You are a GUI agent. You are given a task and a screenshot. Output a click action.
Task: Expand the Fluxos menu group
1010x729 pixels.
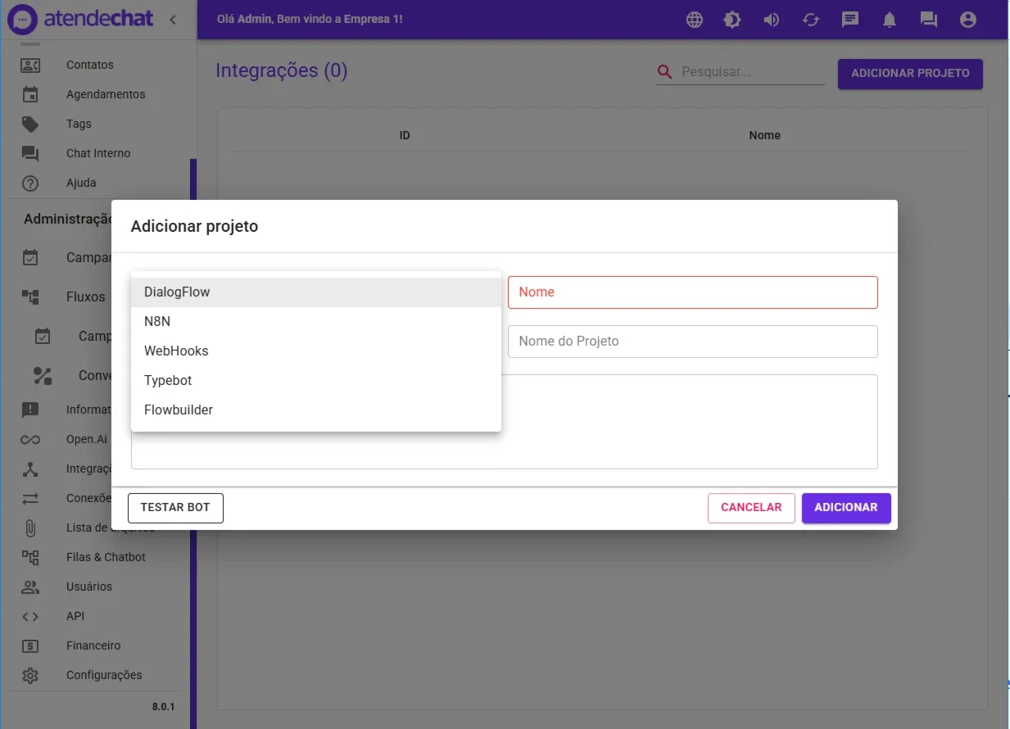pyautogui.click(x=85, y=297)
